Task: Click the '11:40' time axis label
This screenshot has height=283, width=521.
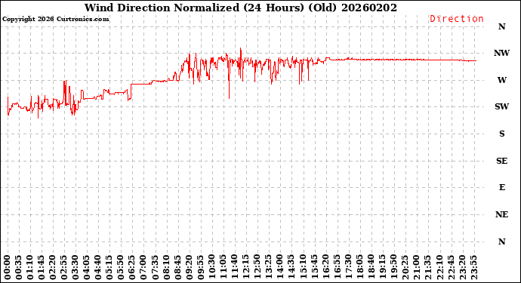Action: 235,268
